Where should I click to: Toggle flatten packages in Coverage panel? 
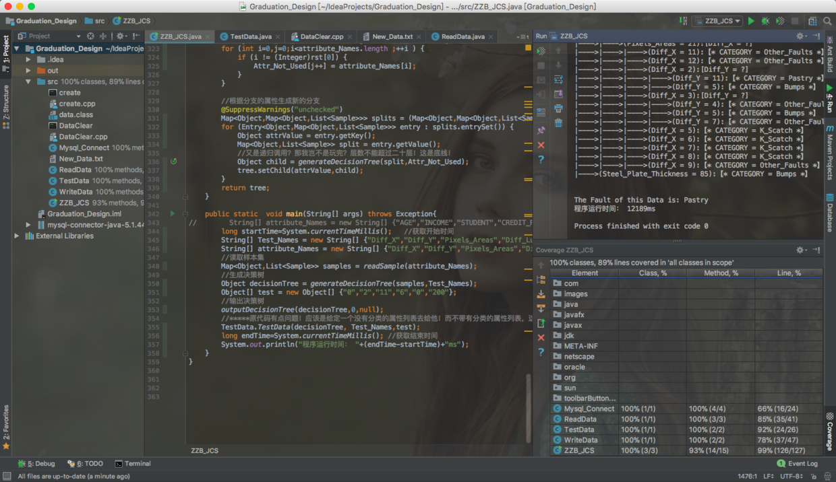[x=541, y=279]
